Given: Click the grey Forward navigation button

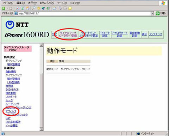Looking at the screenshot, I should click(11, 8).
